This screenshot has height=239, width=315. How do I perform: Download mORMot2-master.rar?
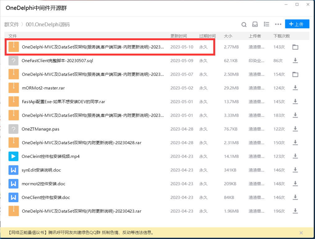[x=295, y=88]
